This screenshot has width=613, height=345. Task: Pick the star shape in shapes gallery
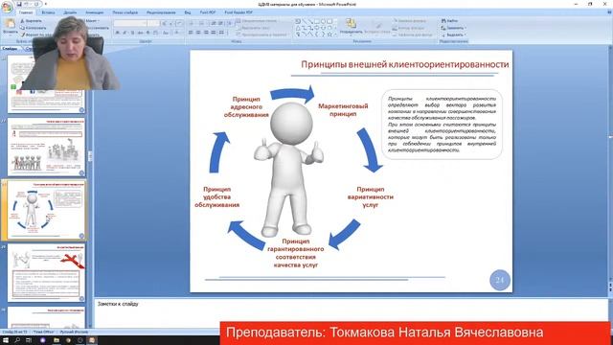329,34
